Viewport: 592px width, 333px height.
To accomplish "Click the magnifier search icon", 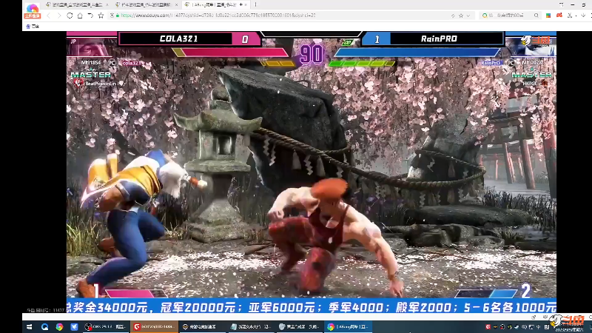I will point(536,16).
